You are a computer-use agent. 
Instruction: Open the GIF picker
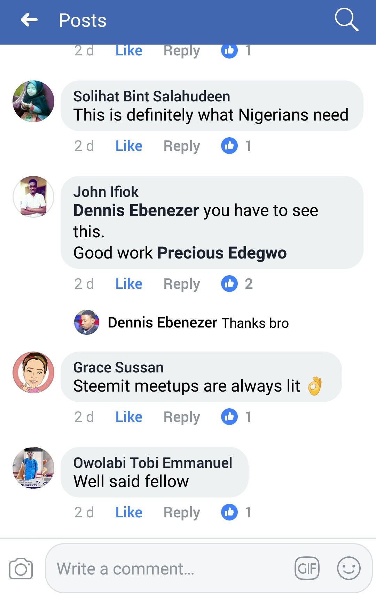tap(307, 569)
